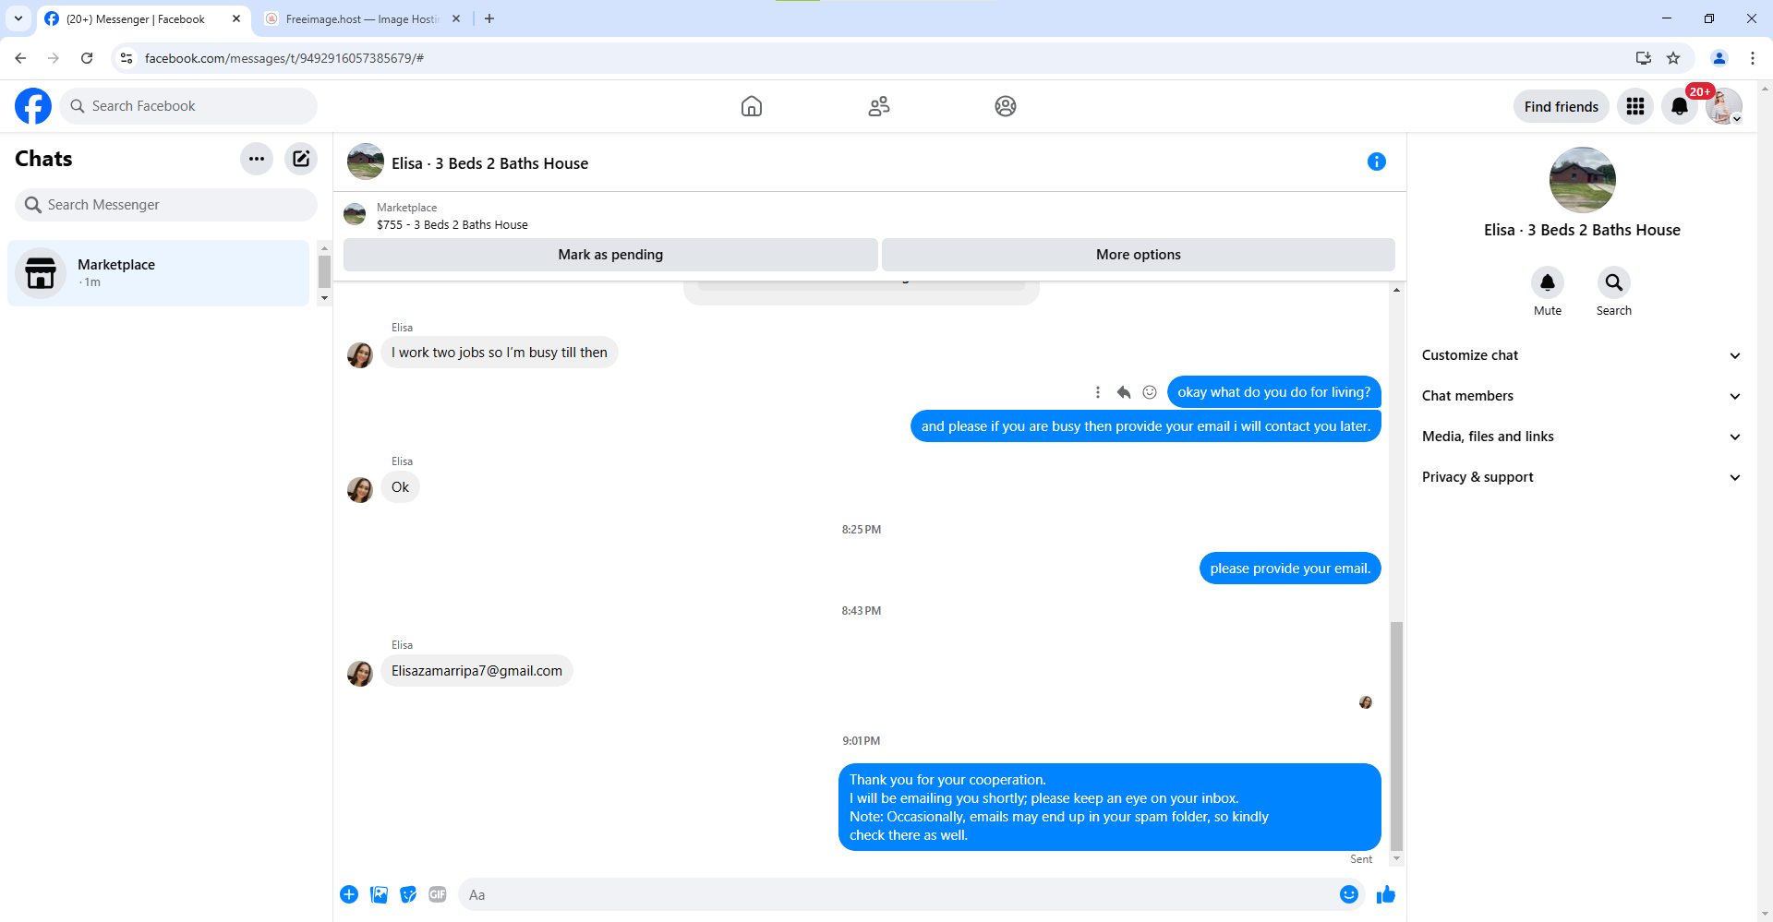
Task: Open Elisa · 3 Beds 2 Baths House chat title
Action: (x=489, y=163)
